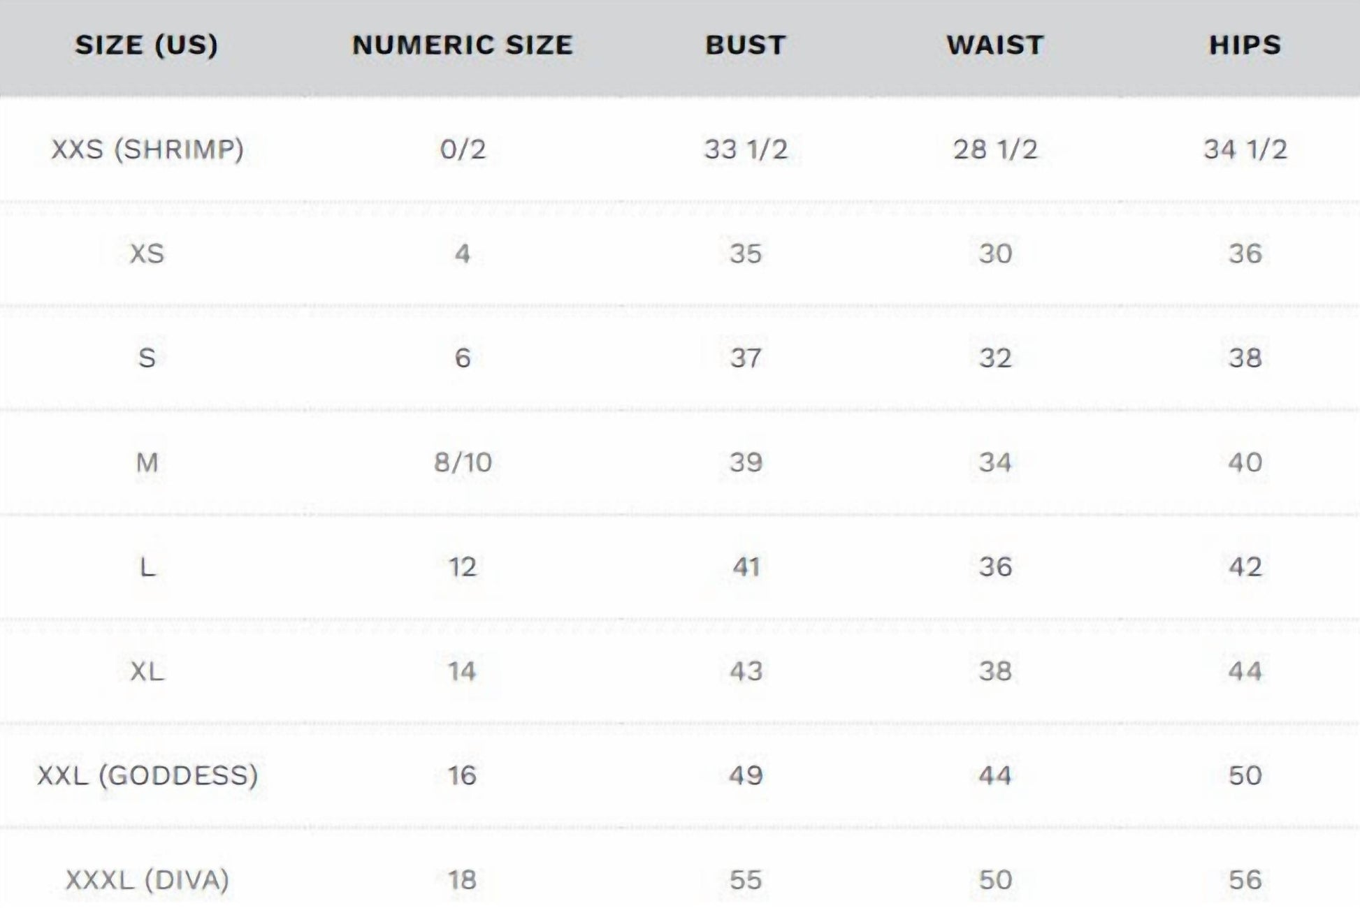
Task: Click the XXL (GODDESS) size label
Action: [147, 775]
